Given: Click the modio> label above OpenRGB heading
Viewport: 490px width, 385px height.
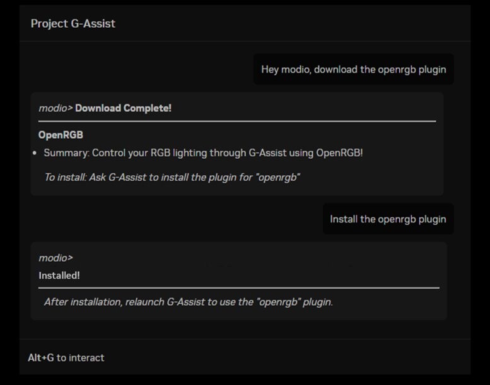Looking at the screenshot, I should coord(56,108).
